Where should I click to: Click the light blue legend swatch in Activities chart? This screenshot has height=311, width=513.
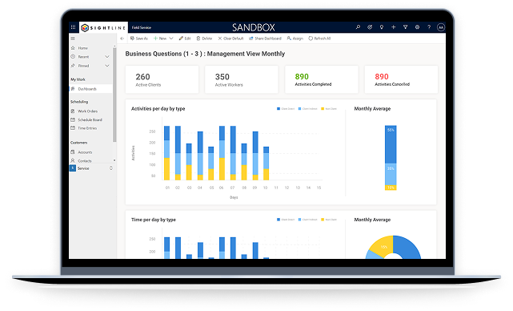299,108
